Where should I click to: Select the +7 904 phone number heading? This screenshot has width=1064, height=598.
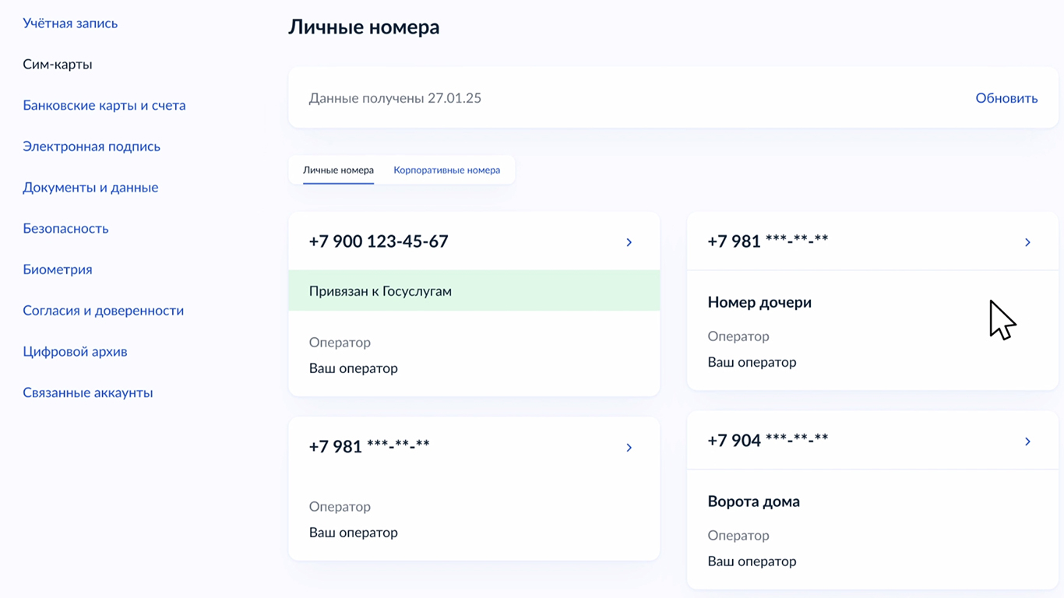[x=767, y=441]
